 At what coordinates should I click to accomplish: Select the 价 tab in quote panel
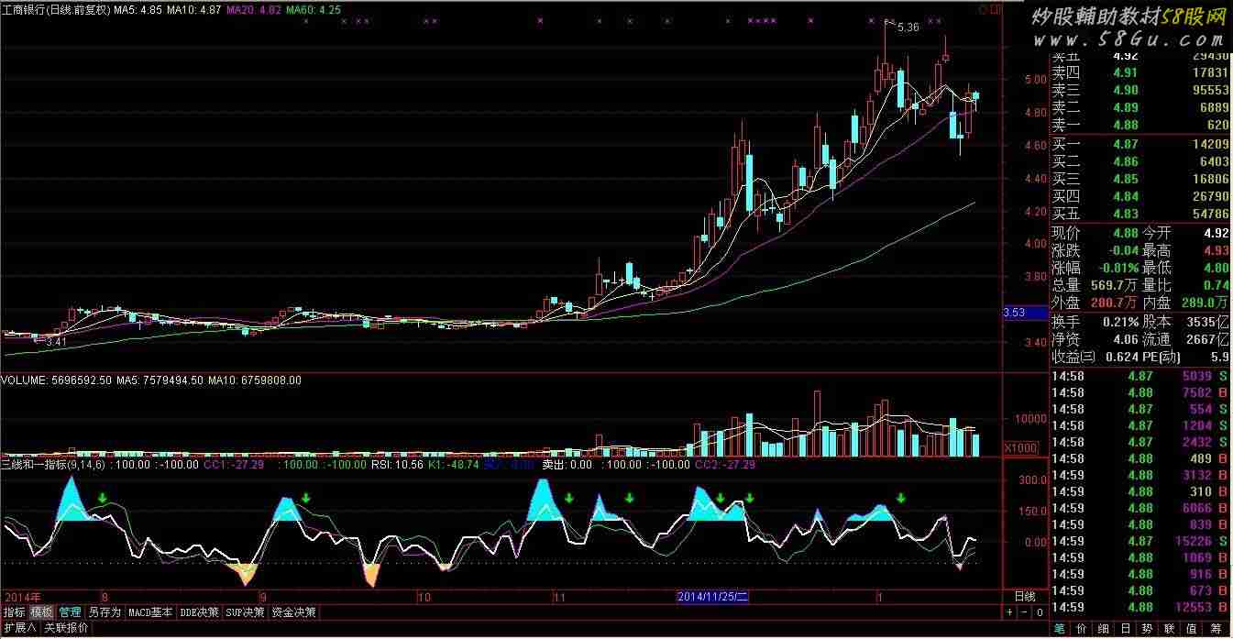[1083, 628]
